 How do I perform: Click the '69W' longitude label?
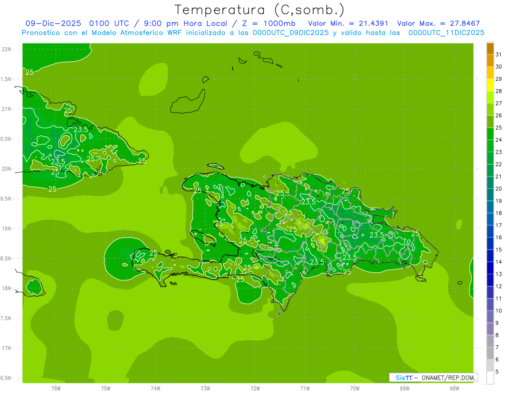(405, 388)
